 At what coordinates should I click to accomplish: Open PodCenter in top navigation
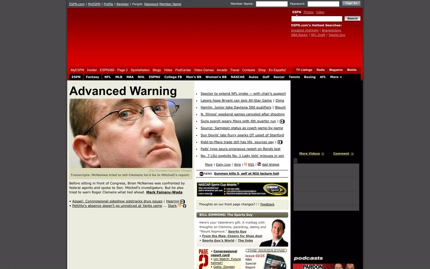click(183, 70)
